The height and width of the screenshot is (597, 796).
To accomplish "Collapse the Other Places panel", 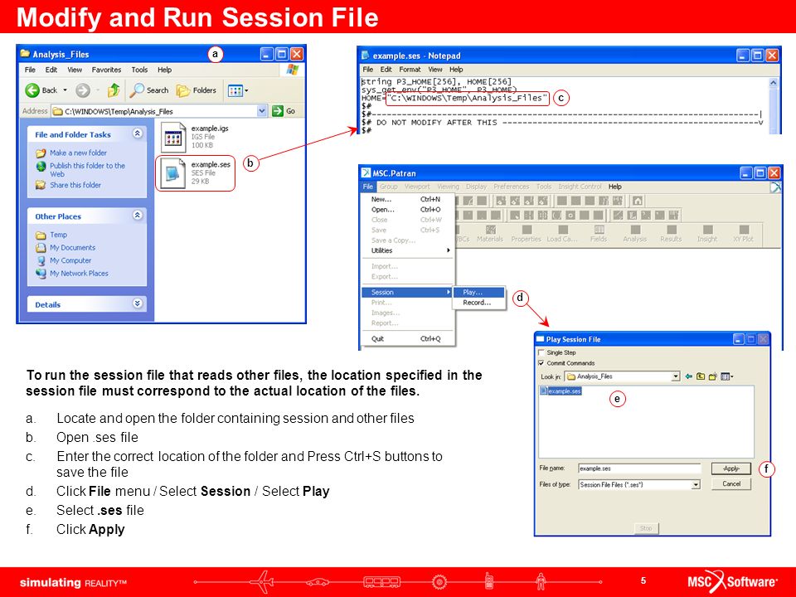I will 137,216.
